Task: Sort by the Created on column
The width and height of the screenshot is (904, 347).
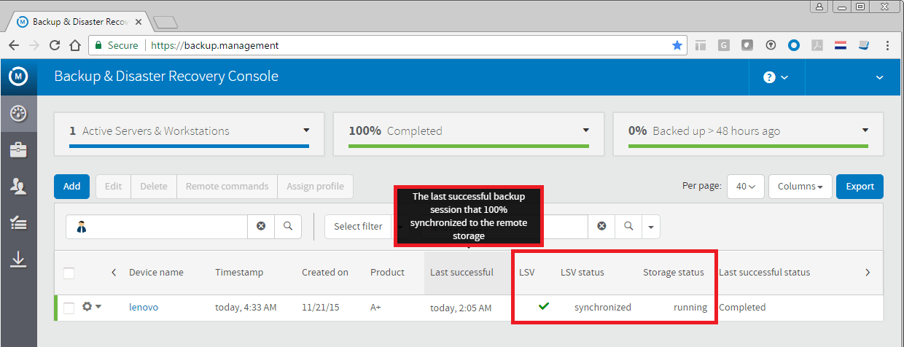Action: (325, 272)
